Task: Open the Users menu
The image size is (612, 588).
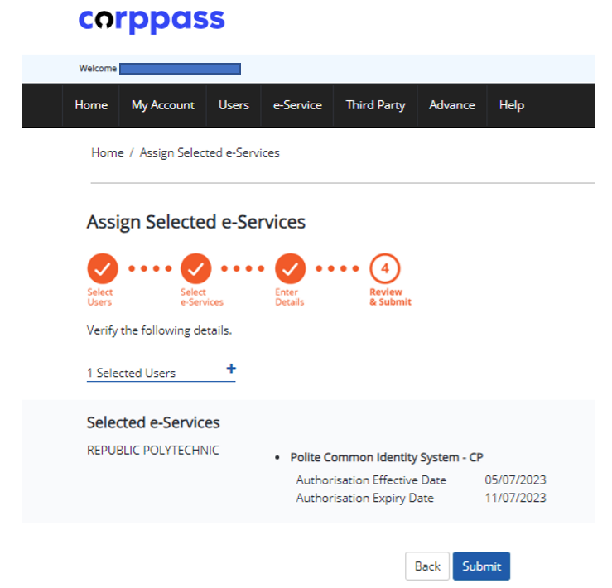Action: pyautogui.click(x=234, y=105)
